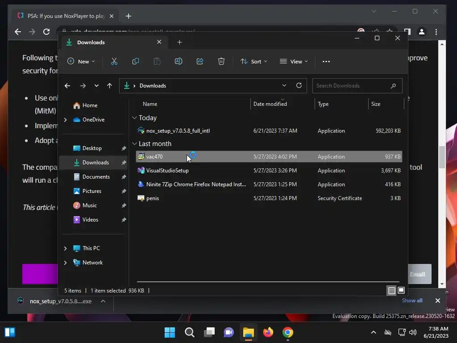Open Widgets button on taskbar
The image size is (457, 343).
point(10,332)
